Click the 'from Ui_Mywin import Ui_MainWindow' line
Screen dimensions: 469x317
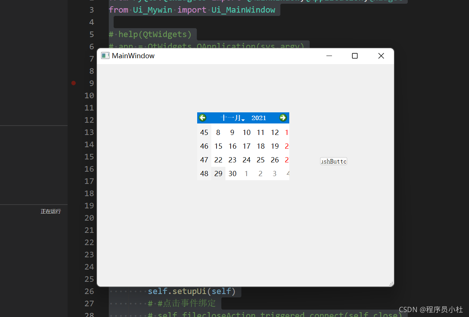(x=192, y=10)
